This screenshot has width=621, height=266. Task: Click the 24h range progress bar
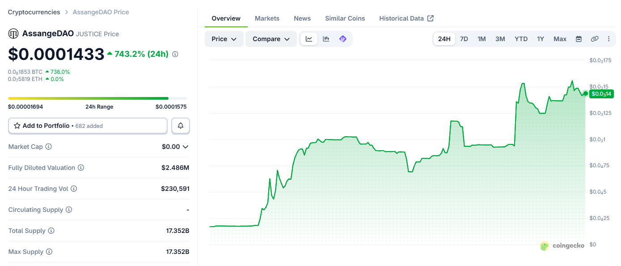97,98
